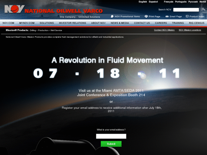Viewport: 207px width, 155px height.
Task: Open the TRAINING menu
Action: pos(178,23)
